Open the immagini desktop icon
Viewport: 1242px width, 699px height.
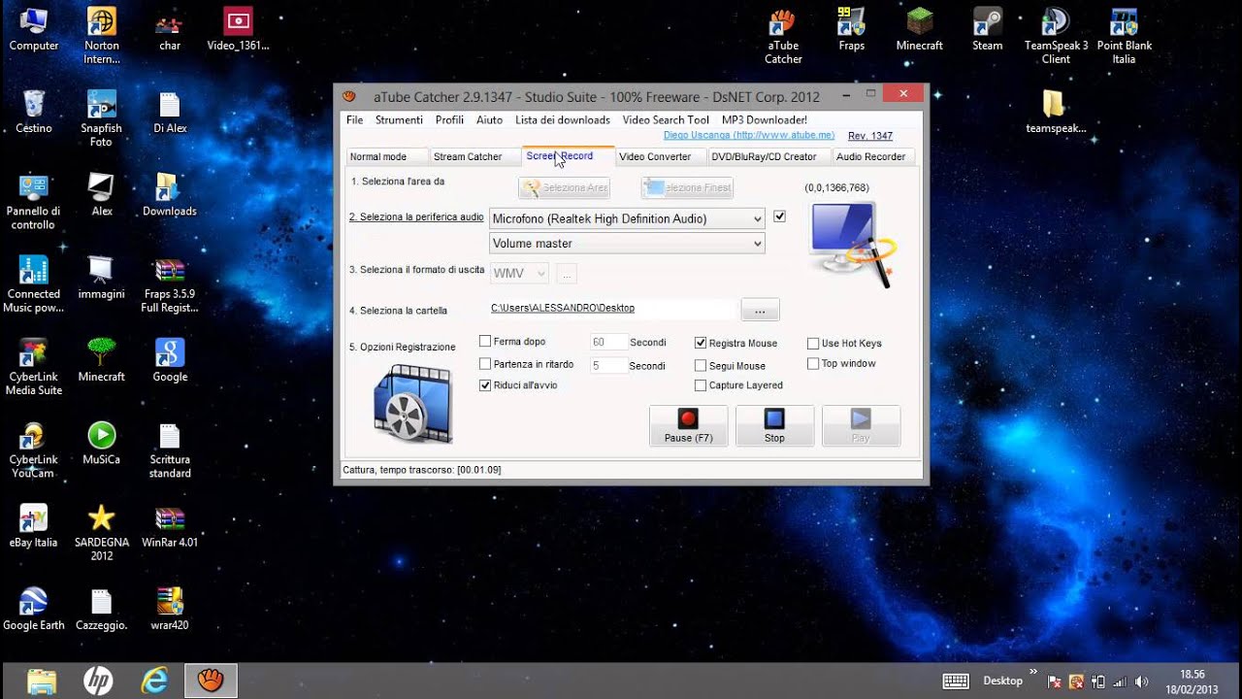pos(102,278)
